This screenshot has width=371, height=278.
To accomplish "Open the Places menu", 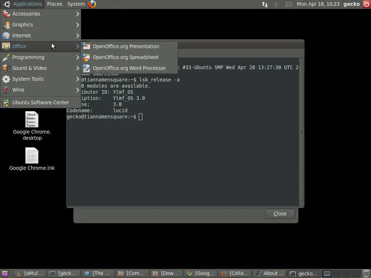I will point(54,4).
